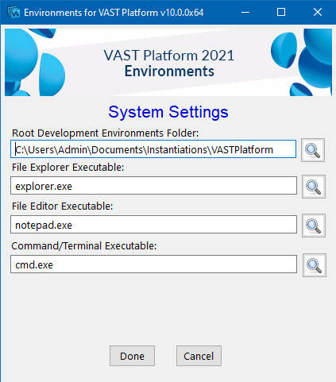Maximize the Environments window
This screenshot has height=382, width=336.
pyautogui.click(x=281, y=12)
